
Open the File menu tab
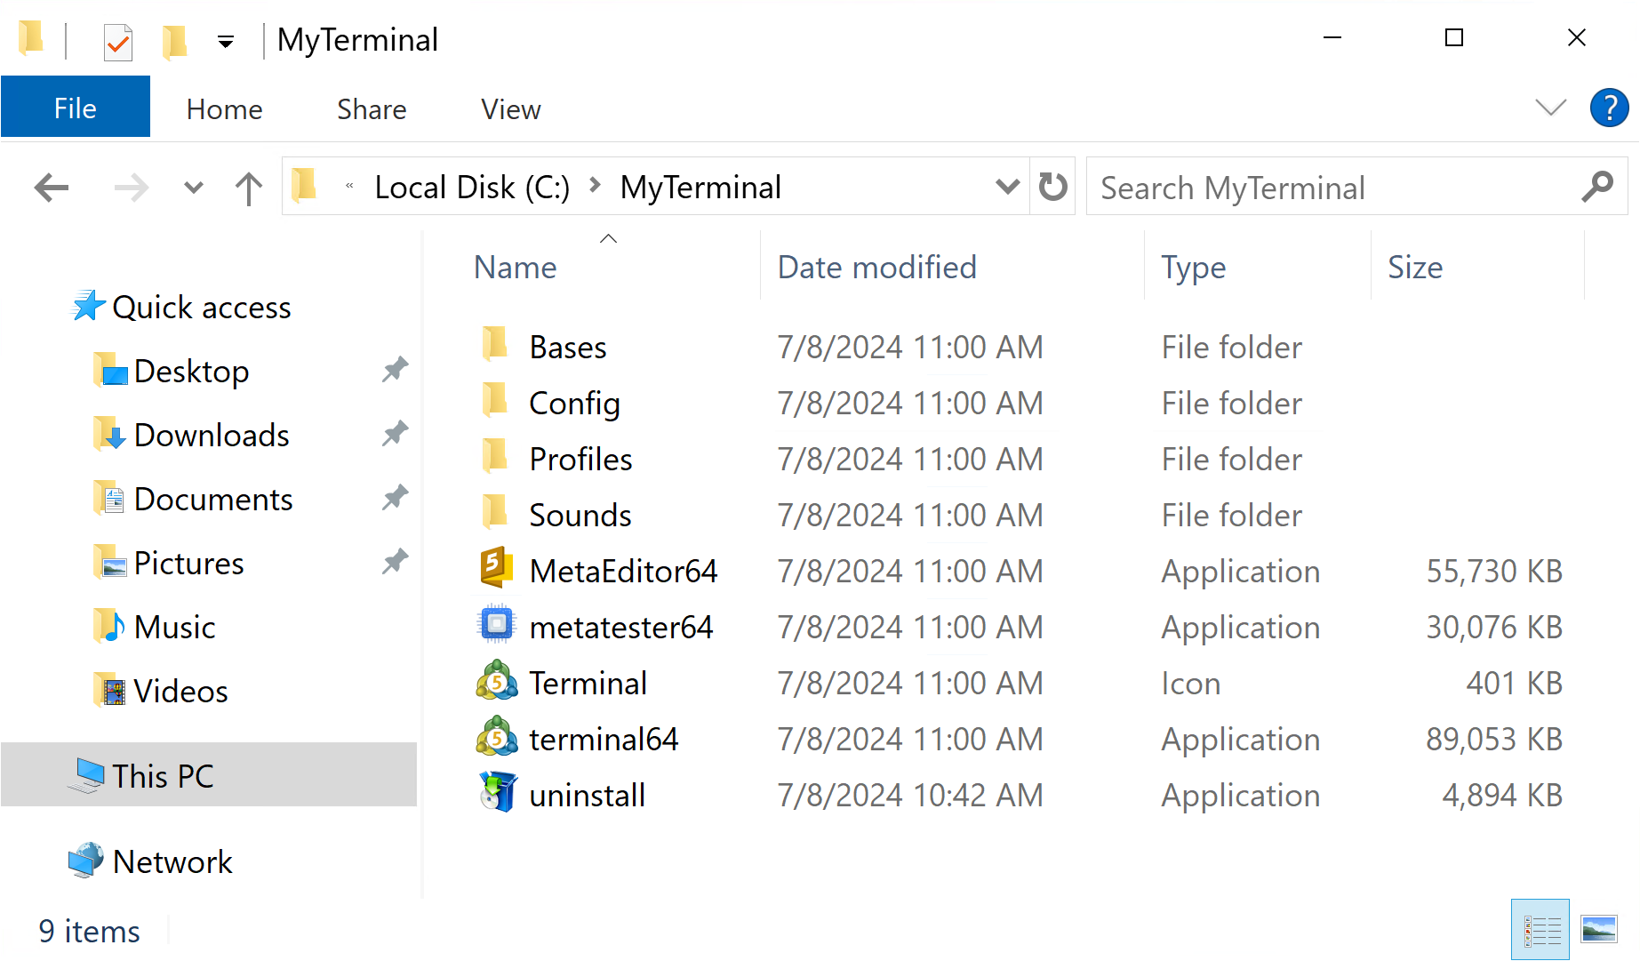click(76, 108)
